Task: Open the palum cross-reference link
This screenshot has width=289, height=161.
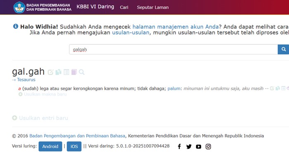Action: click(x=174, y=89)
